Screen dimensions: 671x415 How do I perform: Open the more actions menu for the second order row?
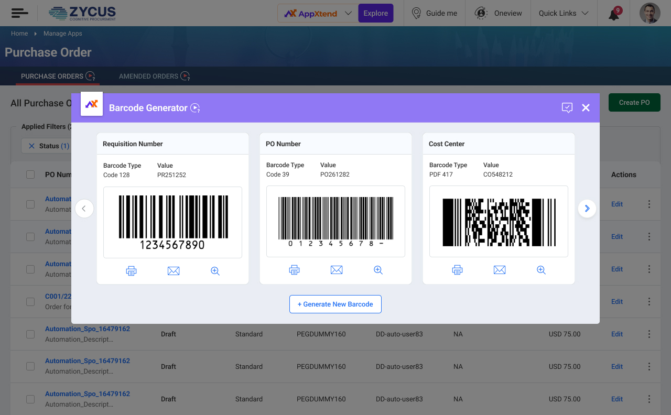tap(649, 237)
